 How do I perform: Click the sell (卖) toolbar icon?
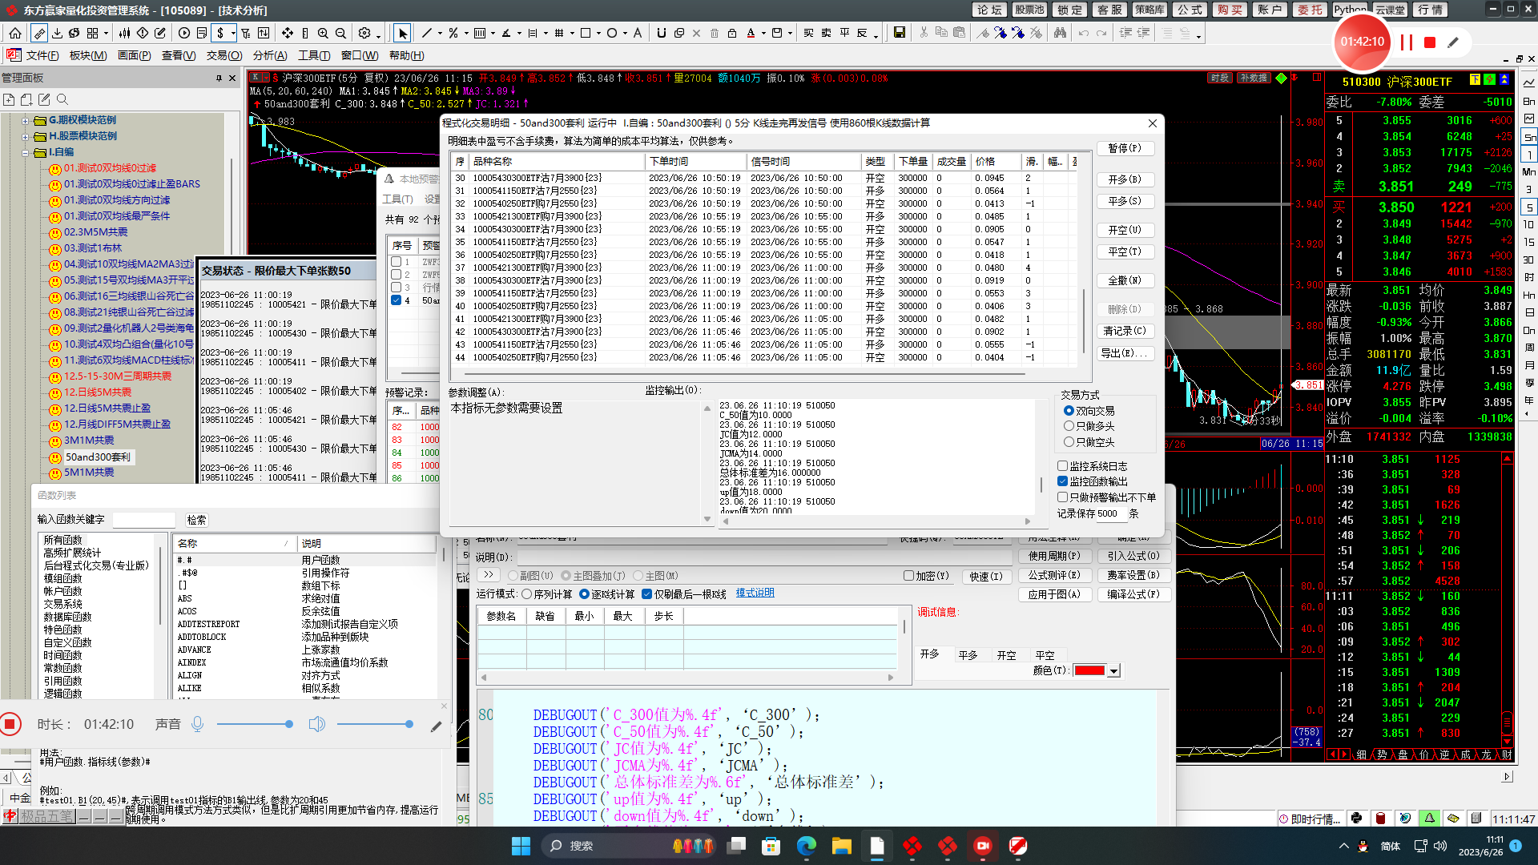click(826, 33)
